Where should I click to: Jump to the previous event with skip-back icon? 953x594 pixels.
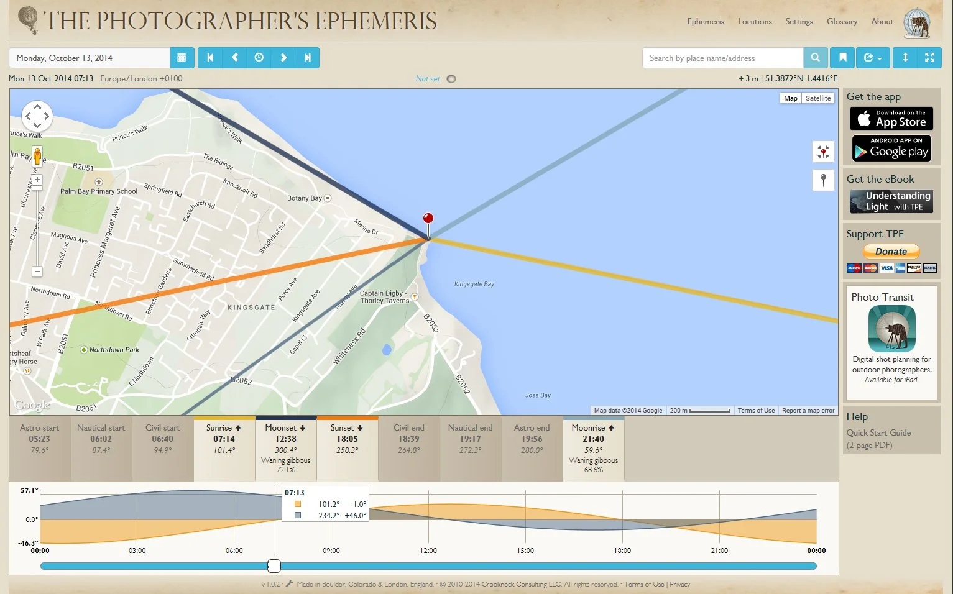click(x=210, y=58)
